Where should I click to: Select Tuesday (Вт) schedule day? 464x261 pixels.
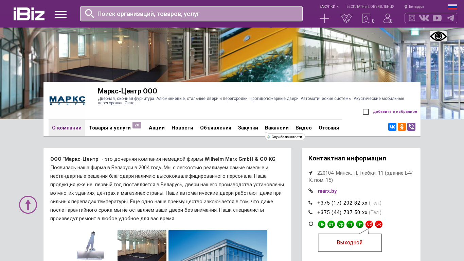click(331, 224)
